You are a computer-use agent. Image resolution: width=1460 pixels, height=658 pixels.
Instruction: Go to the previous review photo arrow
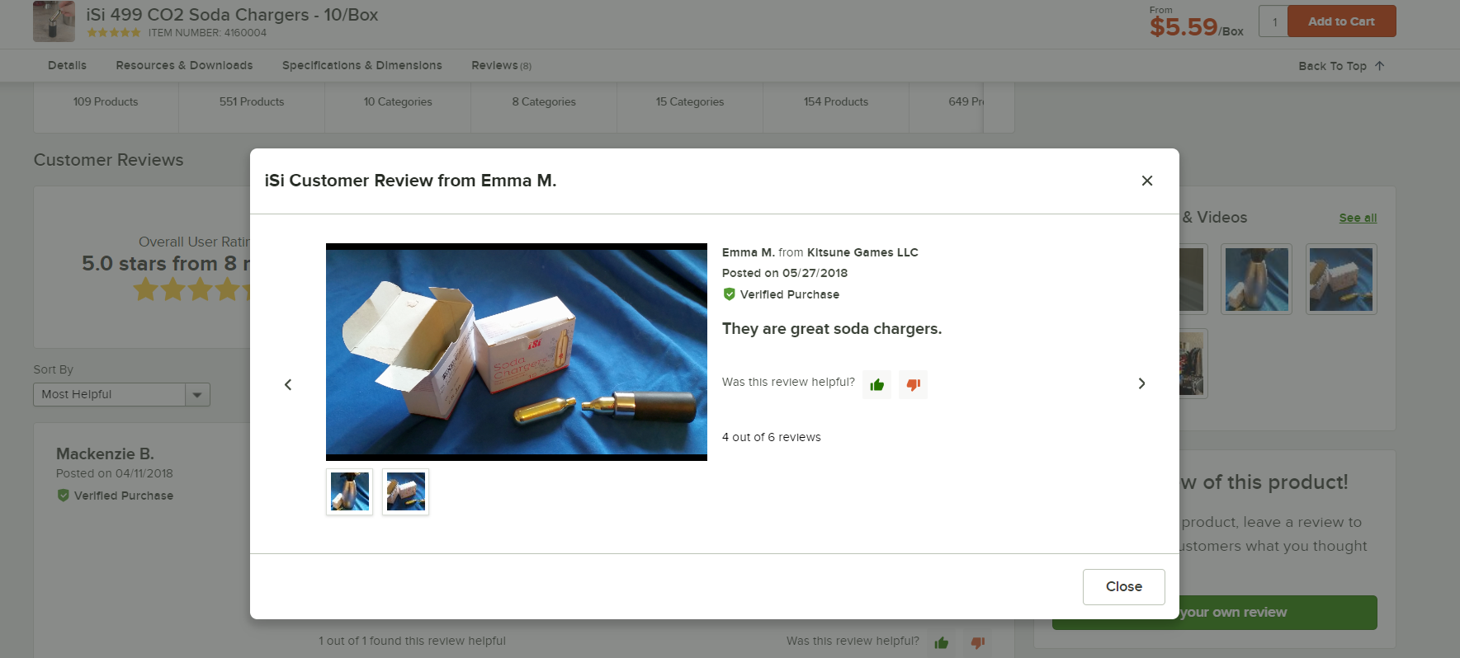[x=288, y=384]
